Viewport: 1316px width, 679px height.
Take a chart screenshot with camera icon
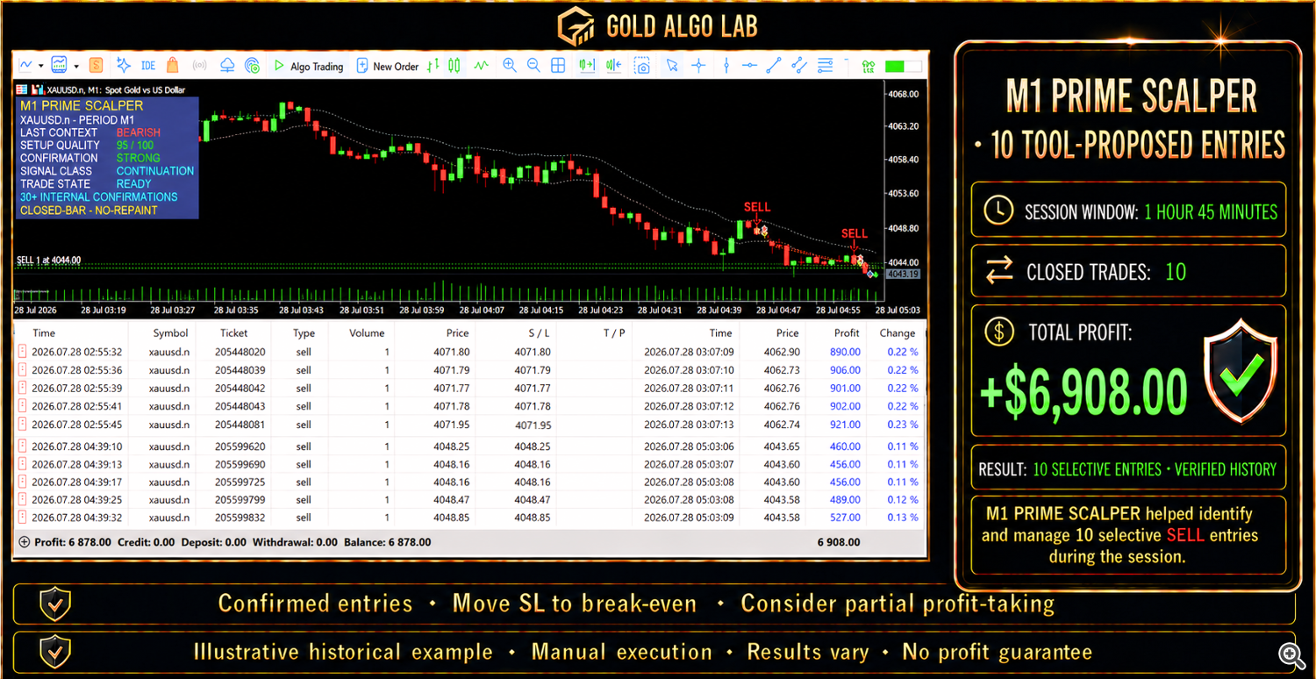(x=643, y=66)
